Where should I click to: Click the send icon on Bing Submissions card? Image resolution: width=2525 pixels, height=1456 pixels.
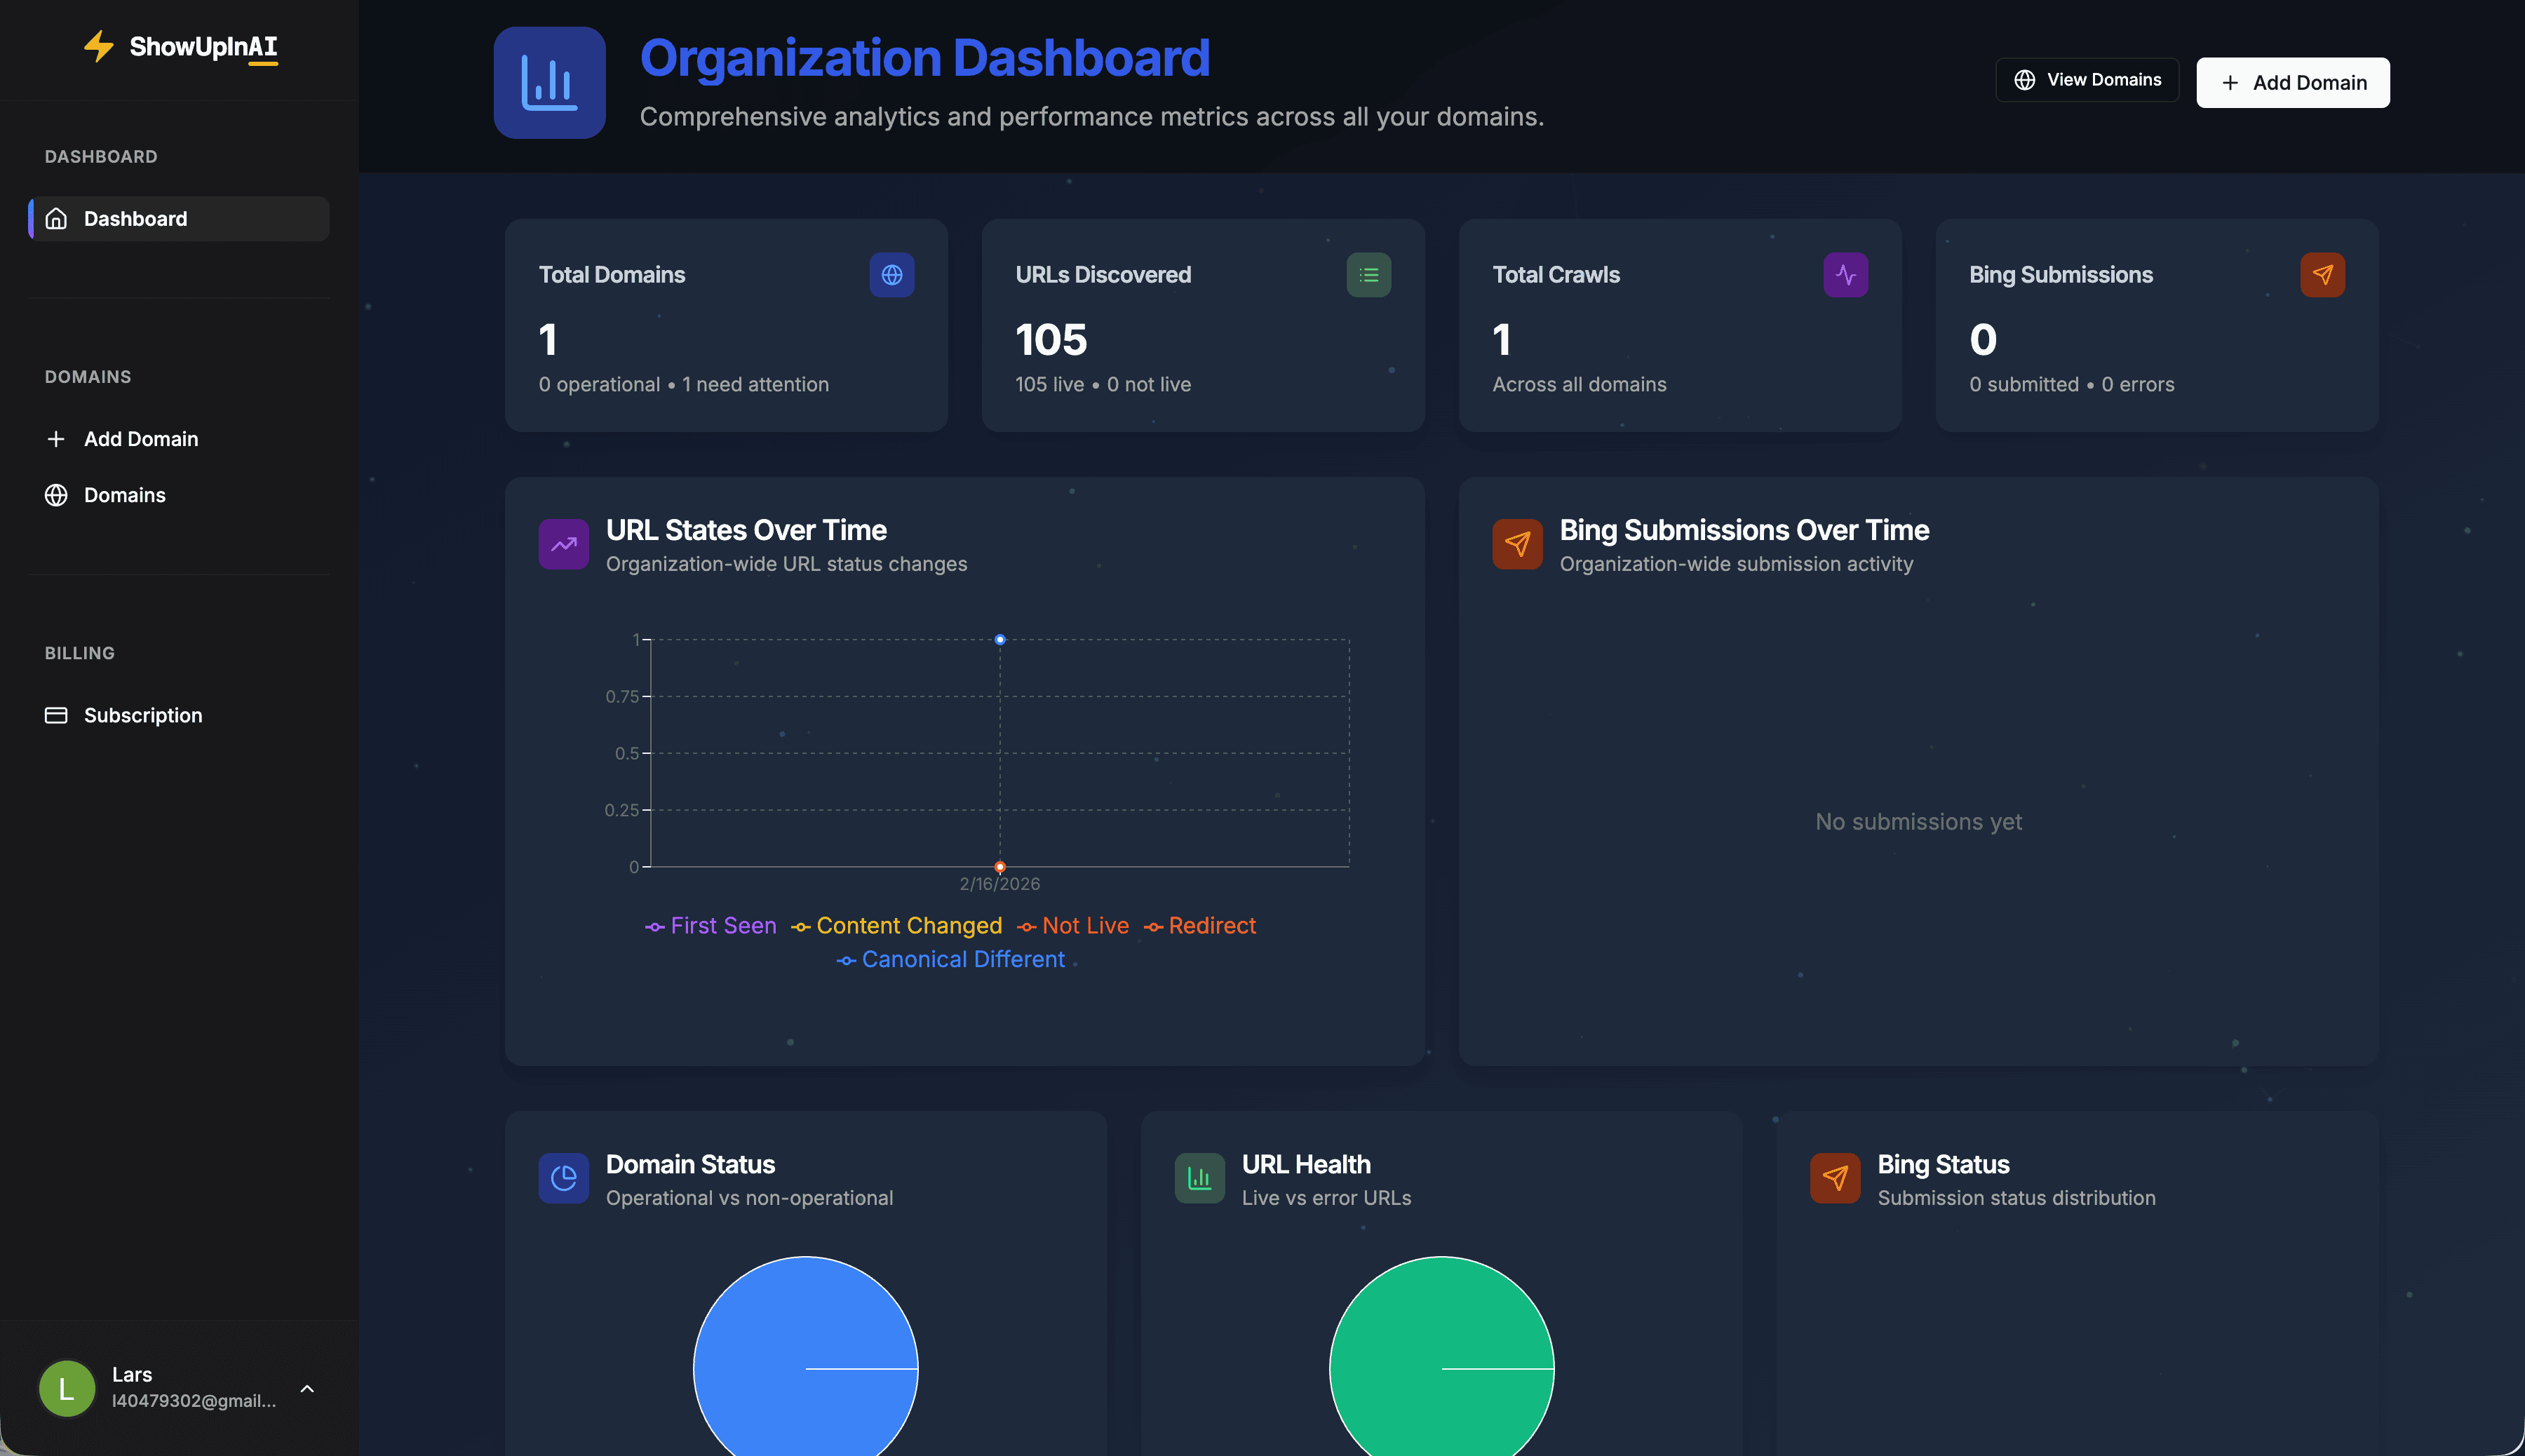2322,275
